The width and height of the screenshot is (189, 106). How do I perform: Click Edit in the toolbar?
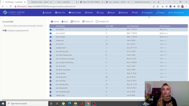click(x=135, y=12)
